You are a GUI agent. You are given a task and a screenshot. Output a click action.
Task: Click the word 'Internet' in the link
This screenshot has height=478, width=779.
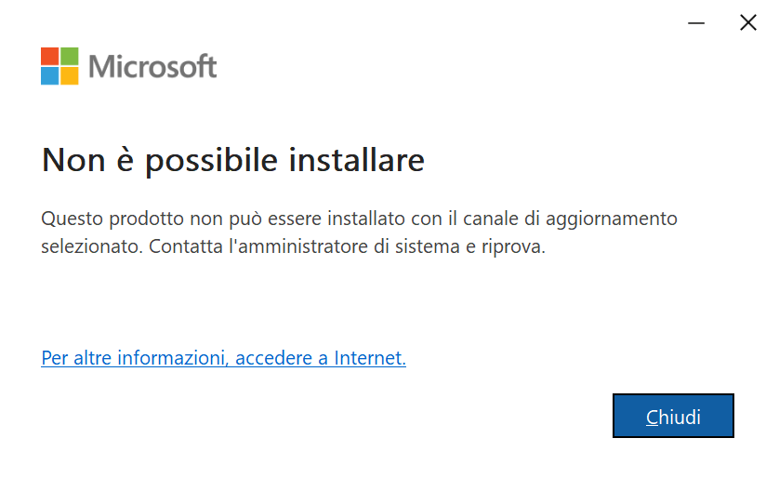coord(370,358)
